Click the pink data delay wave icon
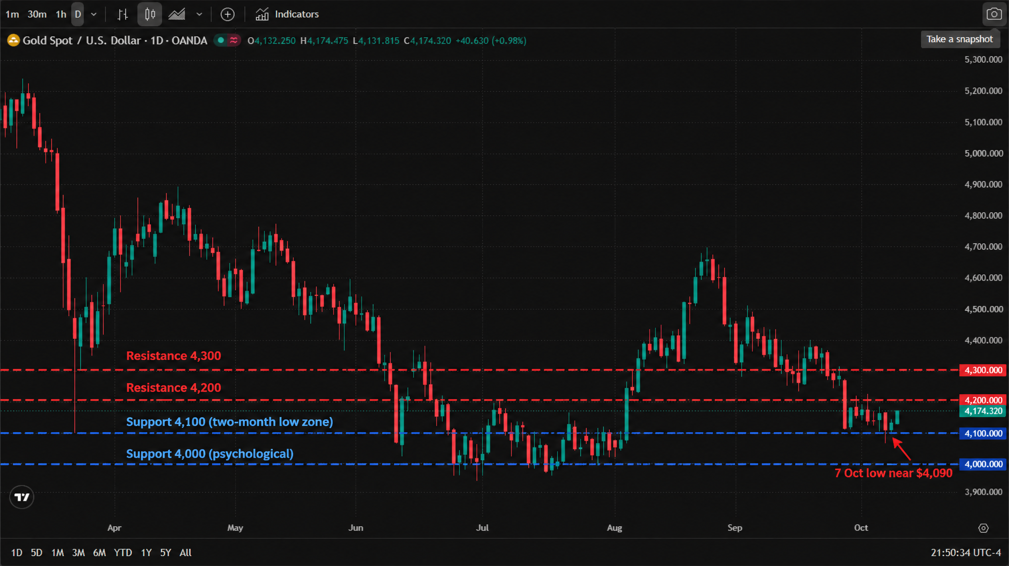 pyautogui.click(x=234, y=40)
